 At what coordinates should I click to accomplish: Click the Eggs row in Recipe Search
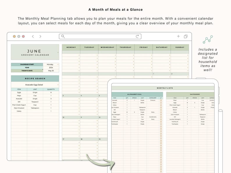pos(35,93)
